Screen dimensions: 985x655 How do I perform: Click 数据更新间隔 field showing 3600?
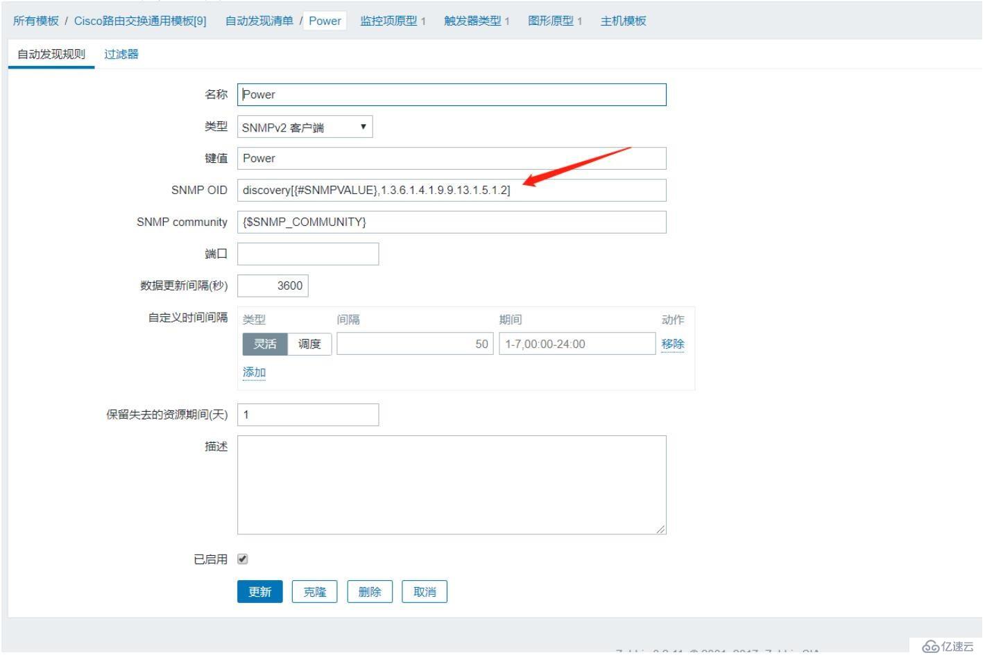pyautogui.click(x=273, y=286)
